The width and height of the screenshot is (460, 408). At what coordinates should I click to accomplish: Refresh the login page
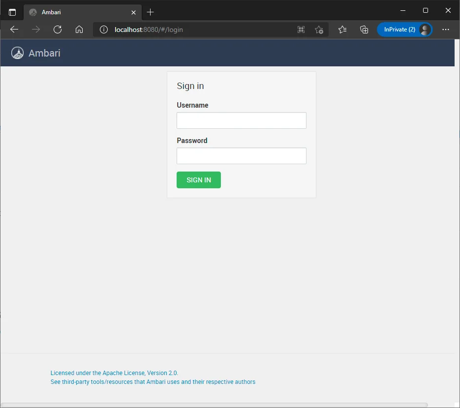[58, 29]
